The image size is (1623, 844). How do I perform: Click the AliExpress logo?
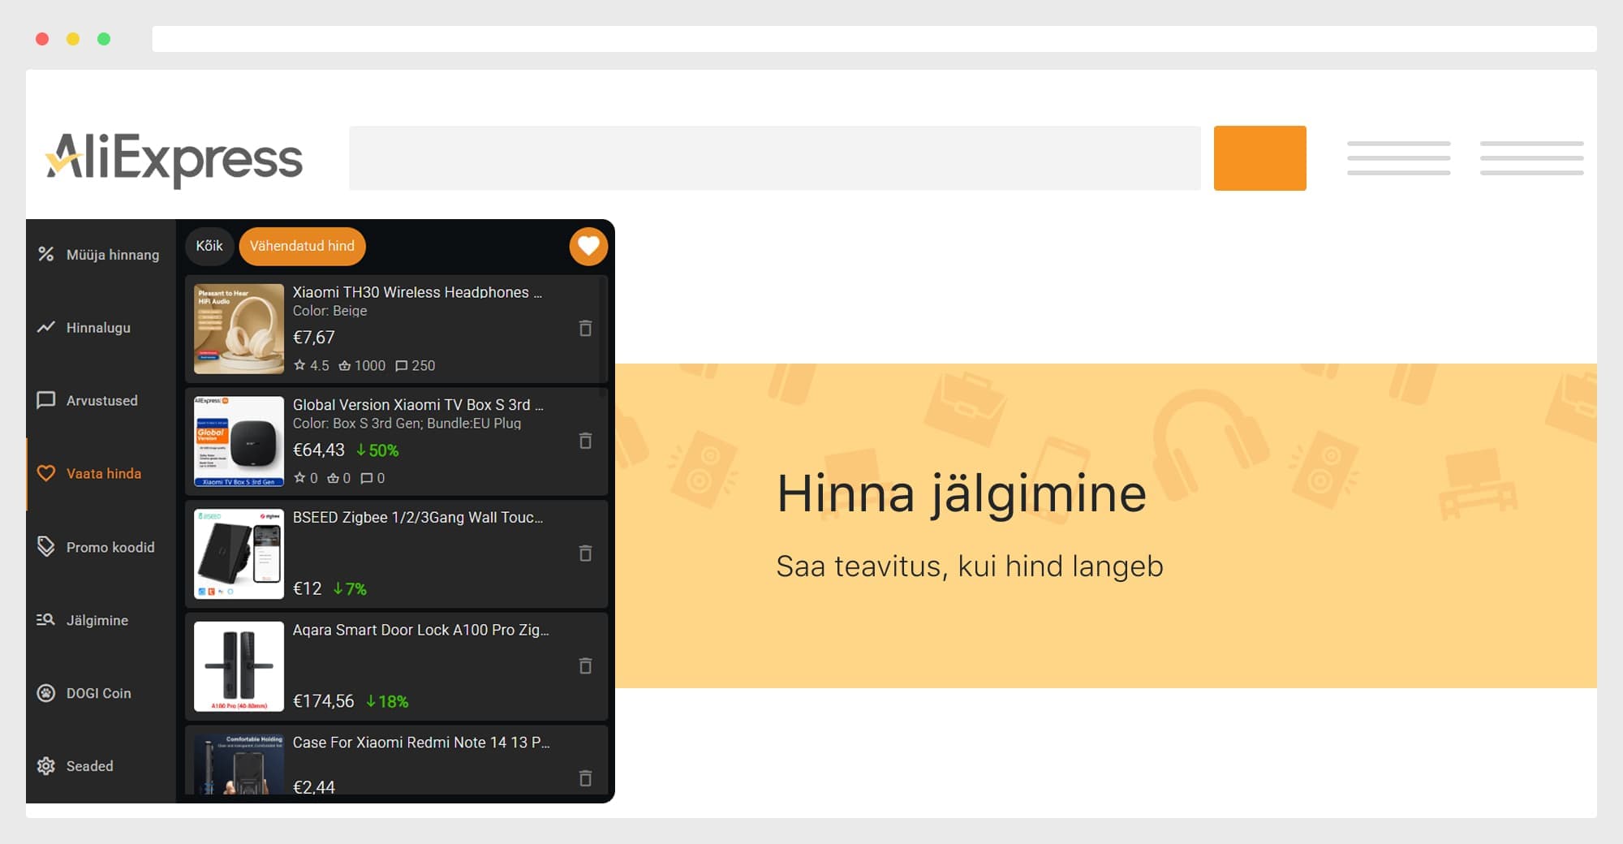174,158
